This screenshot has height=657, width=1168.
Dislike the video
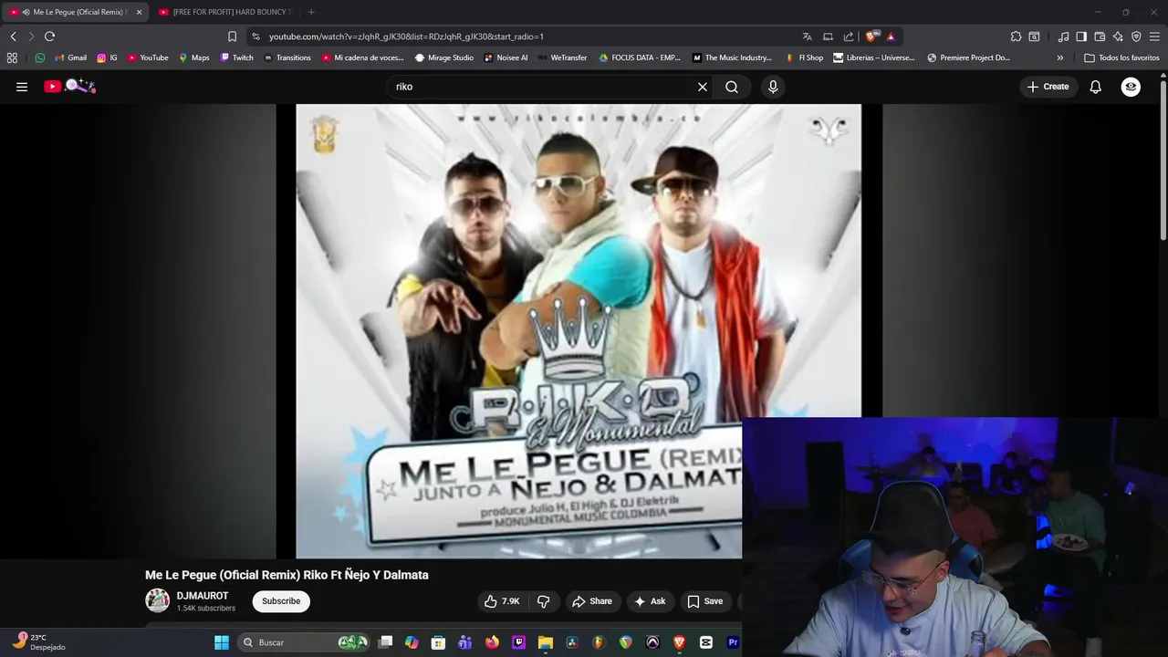544,601
